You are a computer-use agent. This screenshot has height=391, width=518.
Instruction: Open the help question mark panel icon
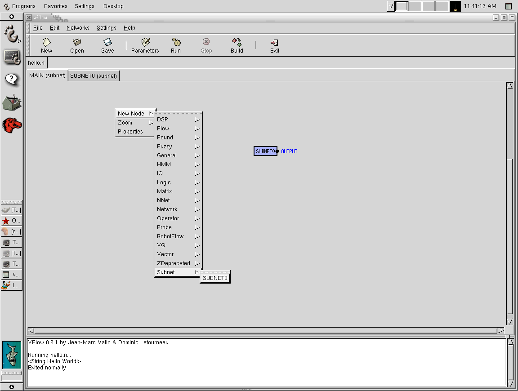(x=12, y=80)
